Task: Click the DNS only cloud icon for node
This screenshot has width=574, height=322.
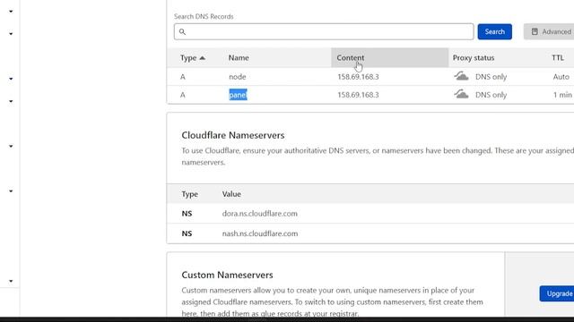Action: pyautogui.click(x=461, y=76)
